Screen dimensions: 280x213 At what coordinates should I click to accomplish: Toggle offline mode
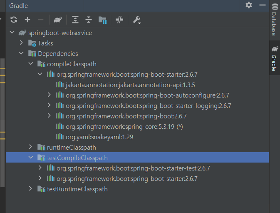119,20
